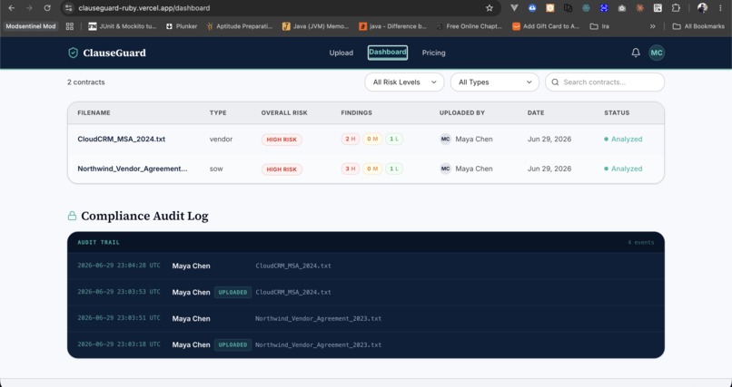Viewport: 732px width, 387px height.
Task: Click the magnifier icon in Search contracts
Action: tap(555, 82)
